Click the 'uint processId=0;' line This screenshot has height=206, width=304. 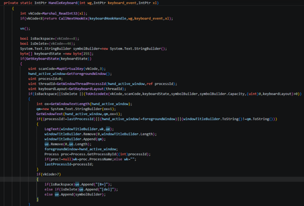click(x=45, y=79)
